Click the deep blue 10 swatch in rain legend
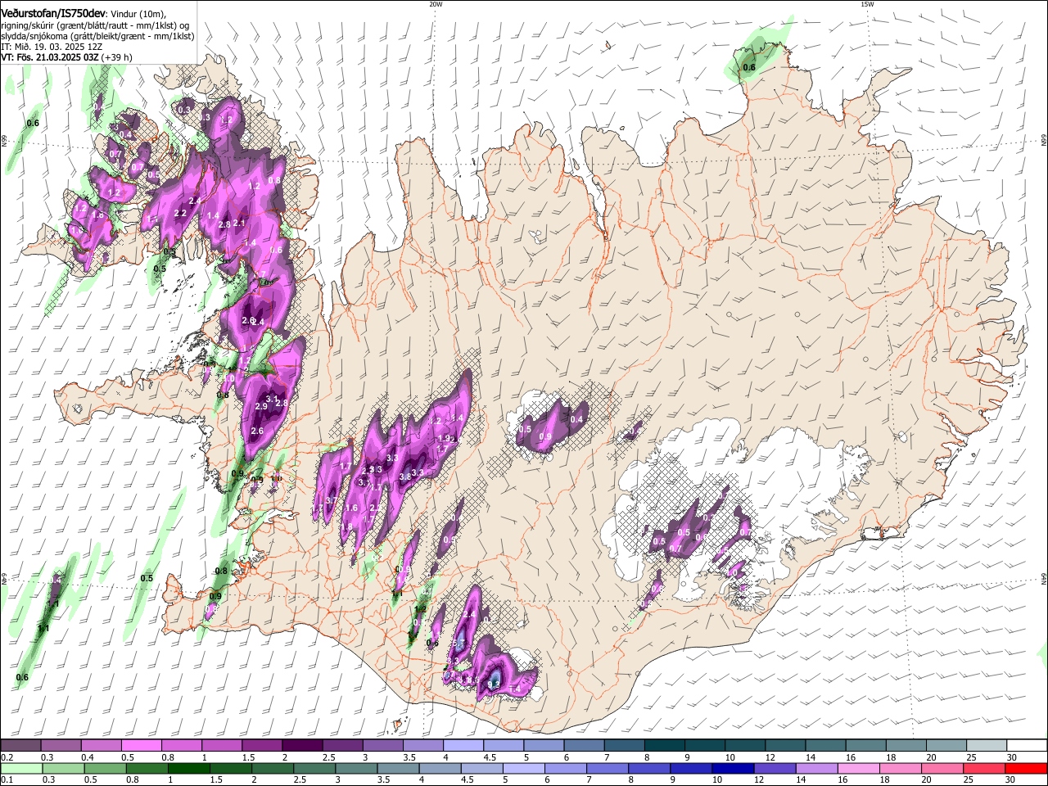The height and width of the screenshot is (786, 1048). pyautogui.click(x=732, y=769)
